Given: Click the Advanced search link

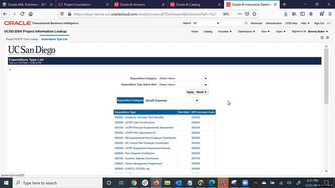Looking at the screenshot, I should tap(256, 23).
